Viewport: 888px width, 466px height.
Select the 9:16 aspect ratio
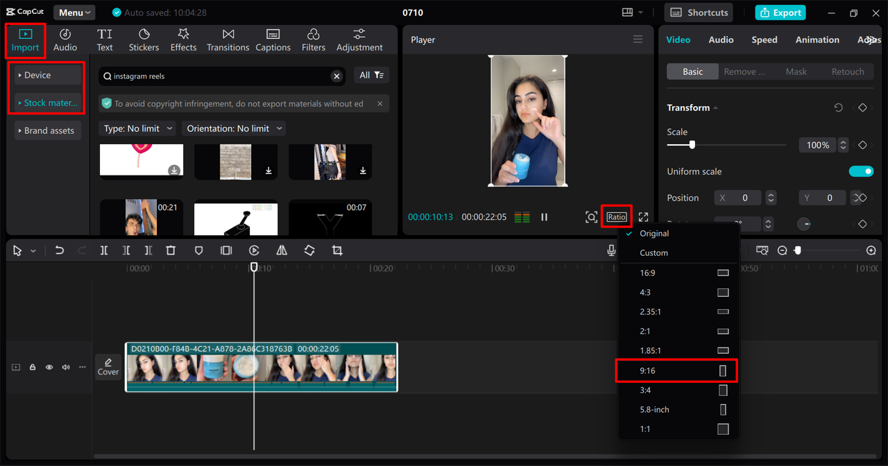(678, 371)
